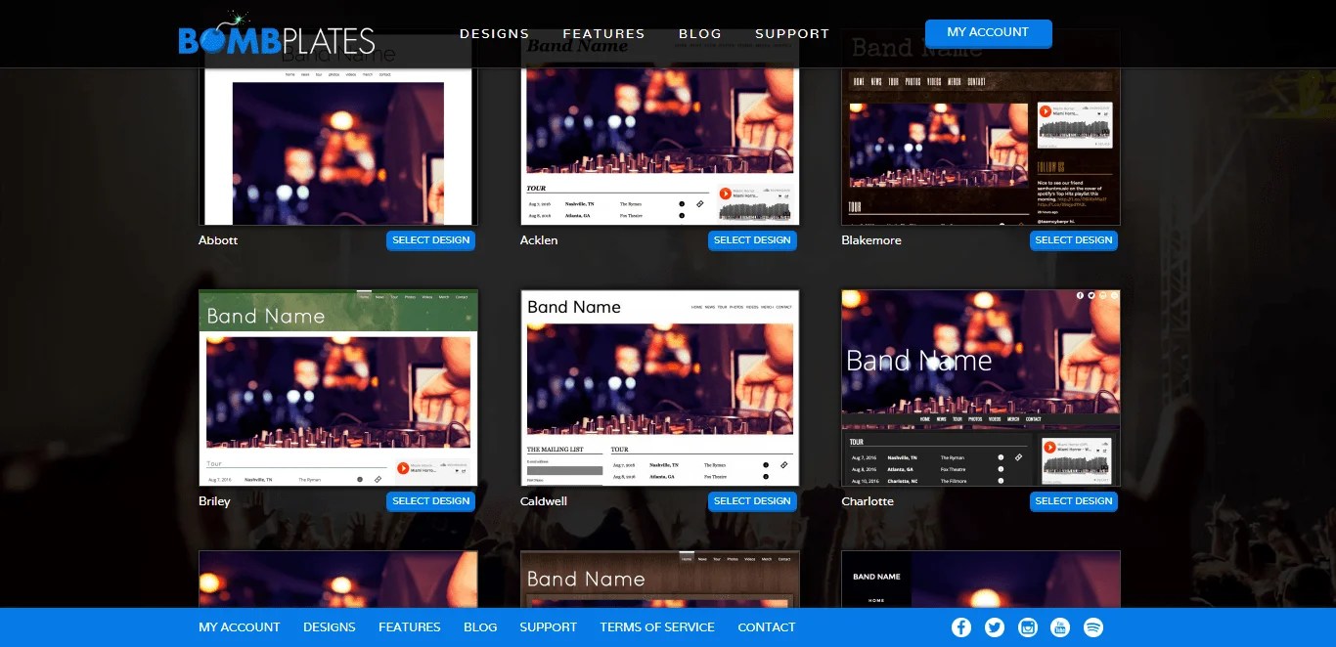
Task: Open the Features menu in header
Action: (x=603, y=34)
